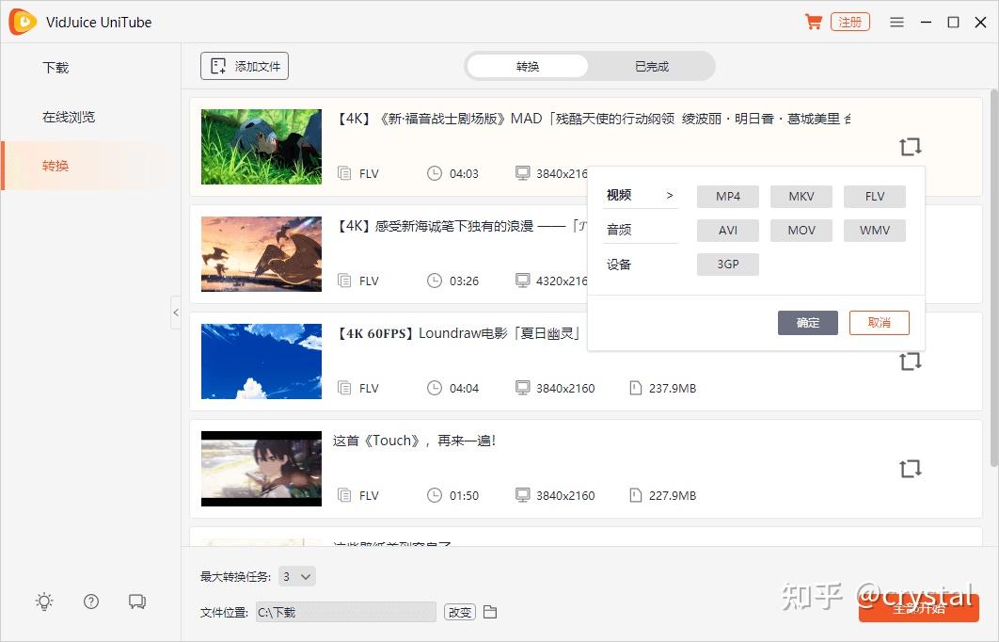The width and height of the screenshot is (999, 642).
Task: Open the 下载 section in the sidebar
Action: click(x=55, y=67)
